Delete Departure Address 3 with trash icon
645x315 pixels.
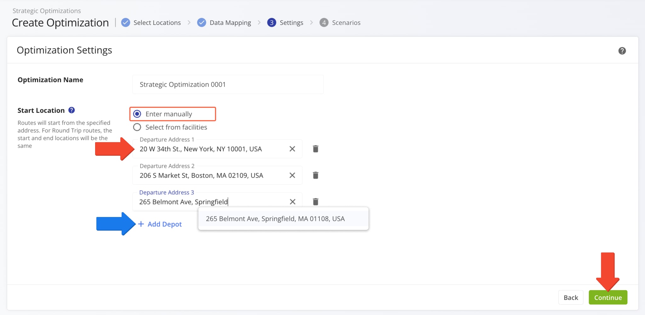click(x=315, y=202)
